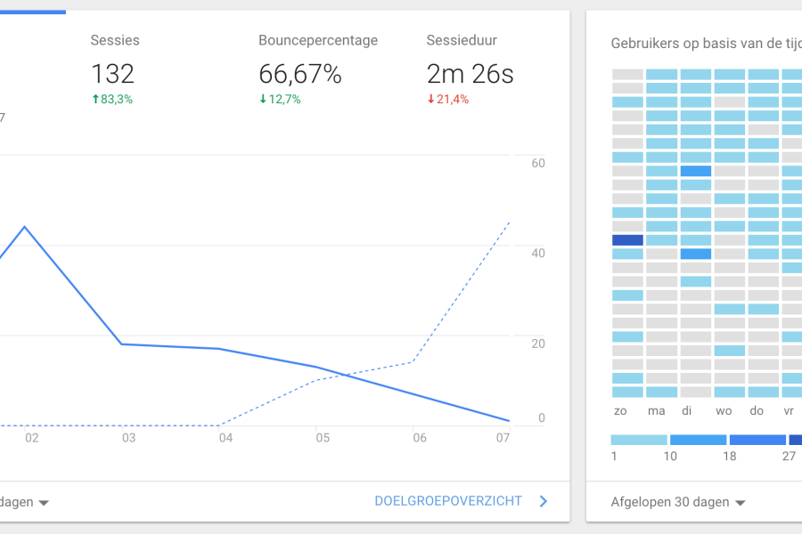Click the chevron arrow next to DOELGROEPOVERZICHT
The height and width of the screenshot is (534, 802).
pos(544,501)
